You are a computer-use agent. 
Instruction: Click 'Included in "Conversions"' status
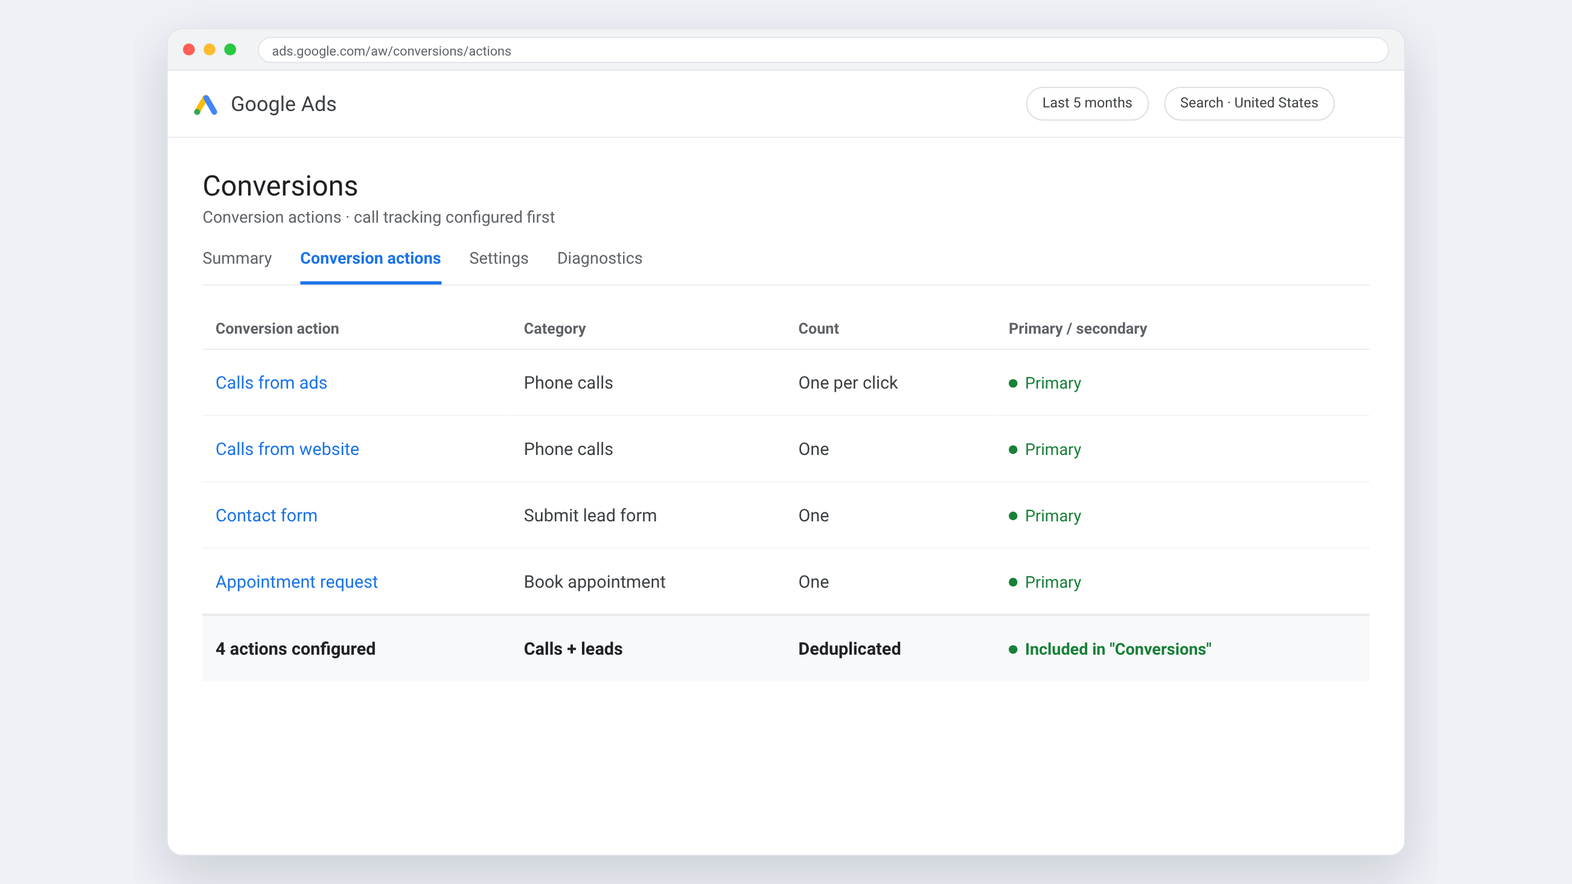[1110, 649]
